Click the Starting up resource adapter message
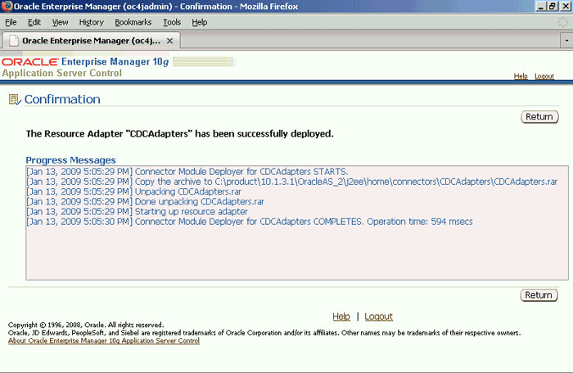This screenshot has width=573, height=373. tap(137, 212)
